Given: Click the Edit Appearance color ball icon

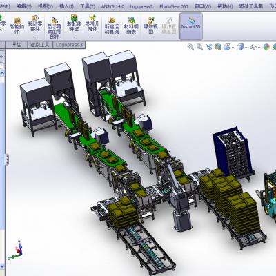Looking at the screenshot, I should [266, 47].
